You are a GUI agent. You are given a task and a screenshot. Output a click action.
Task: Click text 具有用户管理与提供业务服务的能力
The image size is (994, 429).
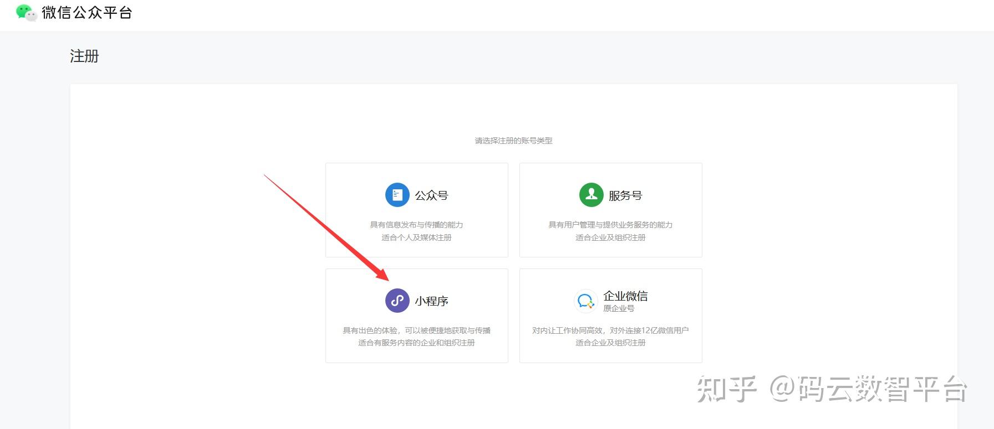(x=610, y=225)
